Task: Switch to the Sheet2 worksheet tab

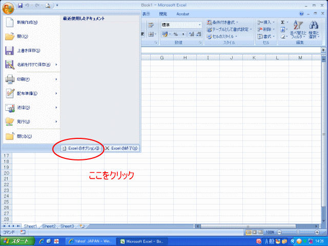Action: point(49,226)
